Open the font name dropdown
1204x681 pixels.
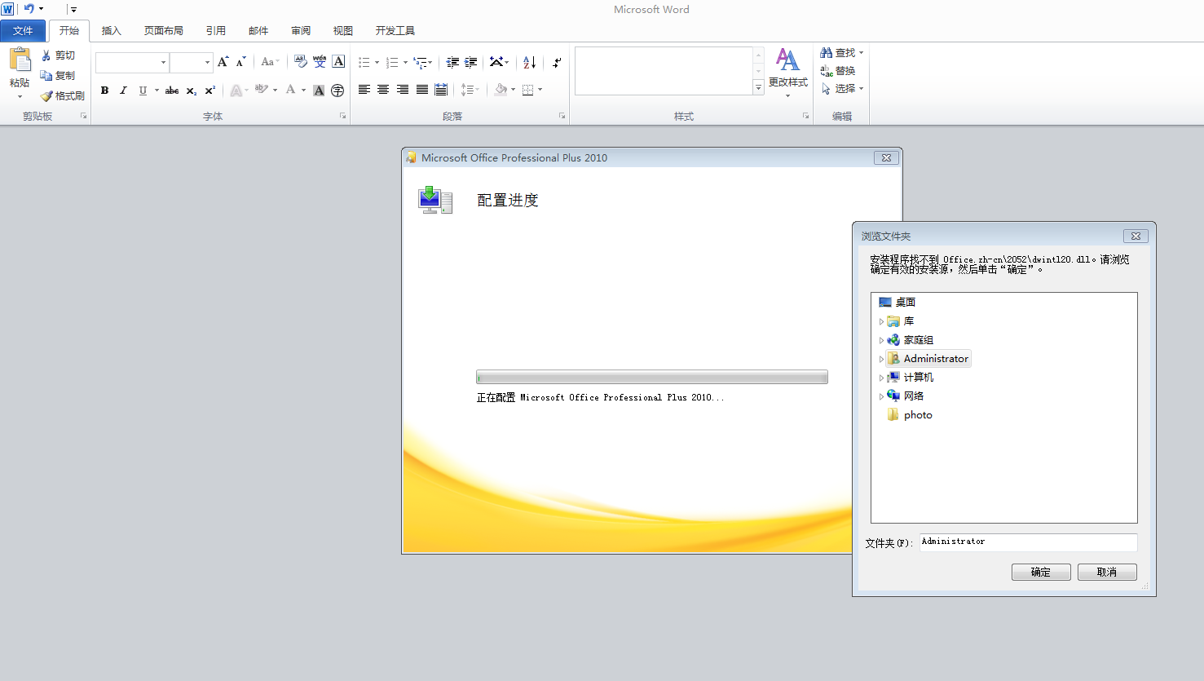pyautogui.click(x=164, y=62)
